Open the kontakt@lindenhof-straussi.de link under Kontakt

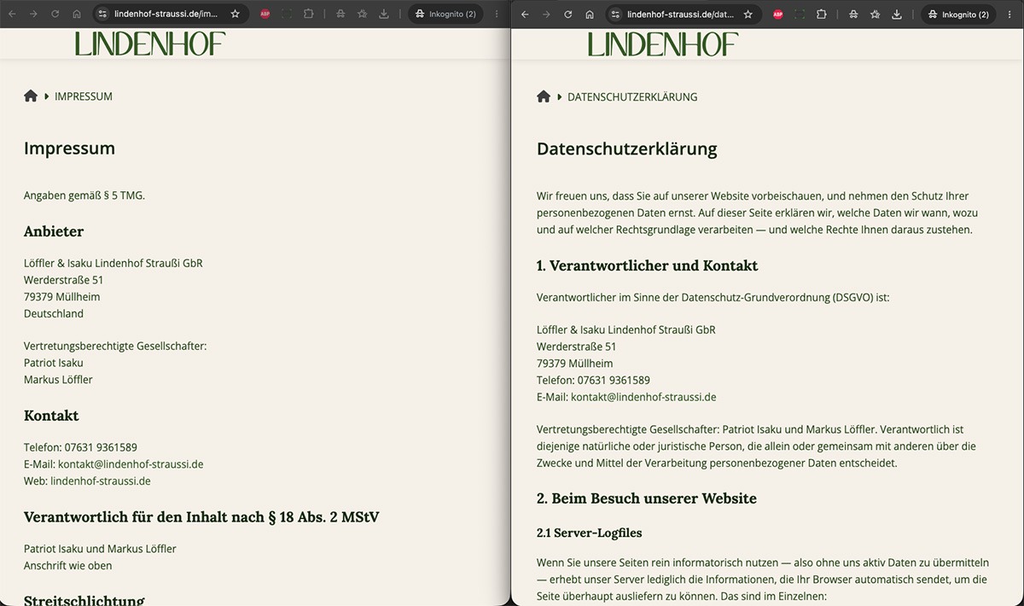point(131,464)
